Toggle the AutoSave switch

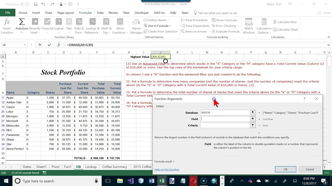tap(25, 4)
